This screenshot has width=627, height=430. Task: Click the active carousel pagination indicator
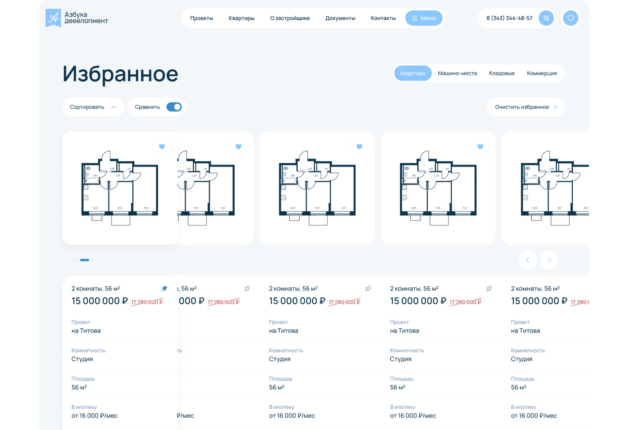[x=85, y=260]
